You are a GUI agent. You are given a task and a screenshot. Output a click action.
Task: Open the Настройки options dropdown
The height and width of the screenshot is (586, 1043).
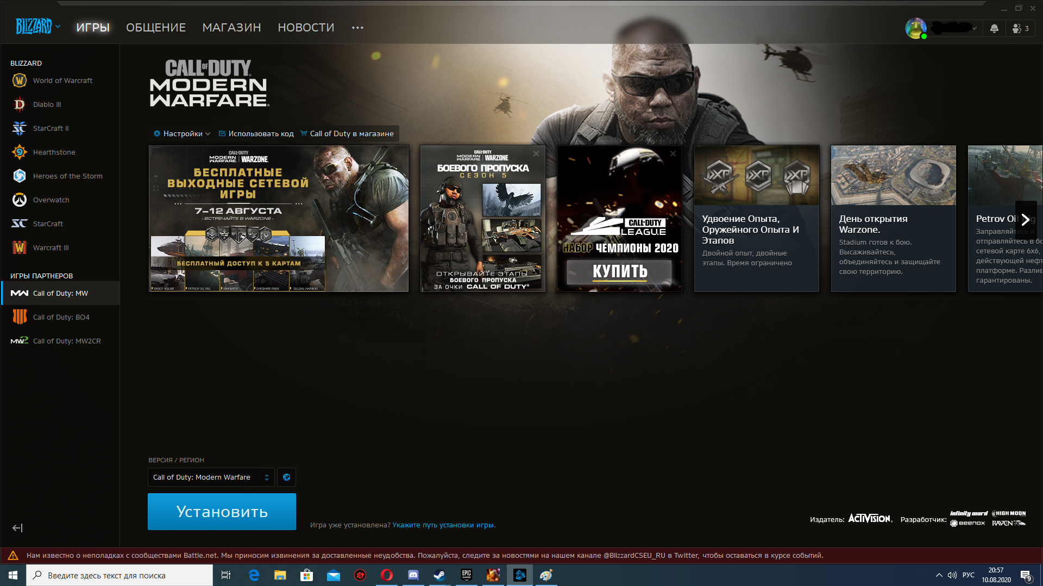[x=182, y=133]
